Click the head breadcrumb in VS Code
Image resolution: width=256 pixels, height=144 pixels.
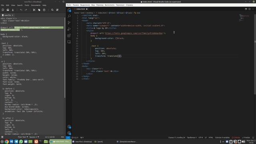click(120, 13)
